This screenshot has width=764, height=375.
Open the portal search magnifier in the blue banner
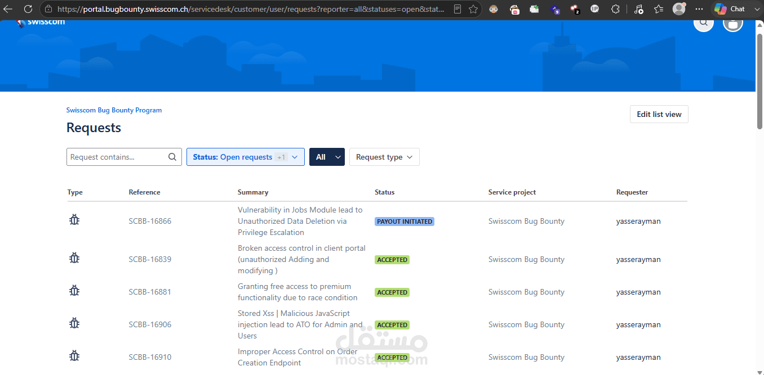(x=704, y=23)
